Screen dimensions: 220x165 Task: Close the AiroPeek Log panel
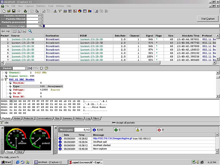click(x=56, y=128)
